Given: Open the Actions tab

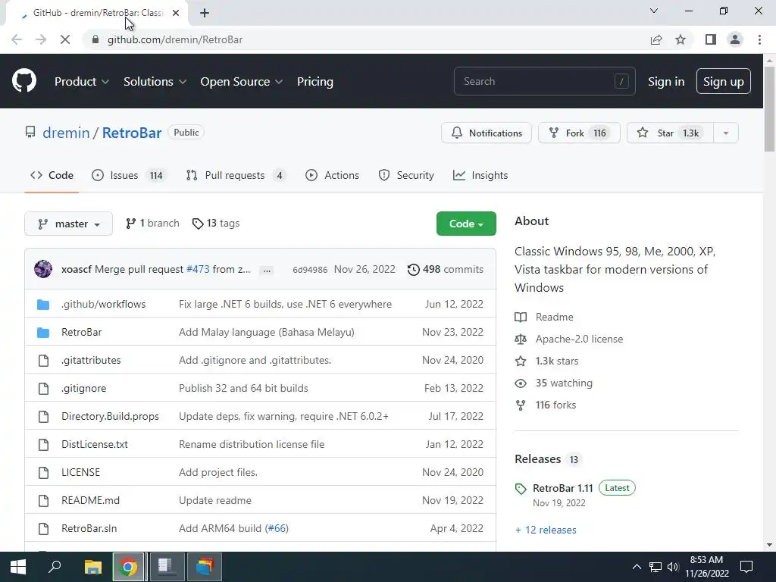Looking at the screenshot, I should pyautogui.click(x=332, y=175).
